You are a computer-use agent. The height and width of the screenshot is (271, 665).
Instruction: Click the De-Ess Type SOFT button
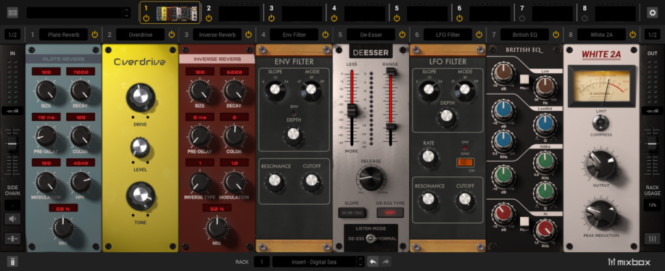[x=390, y=212]
